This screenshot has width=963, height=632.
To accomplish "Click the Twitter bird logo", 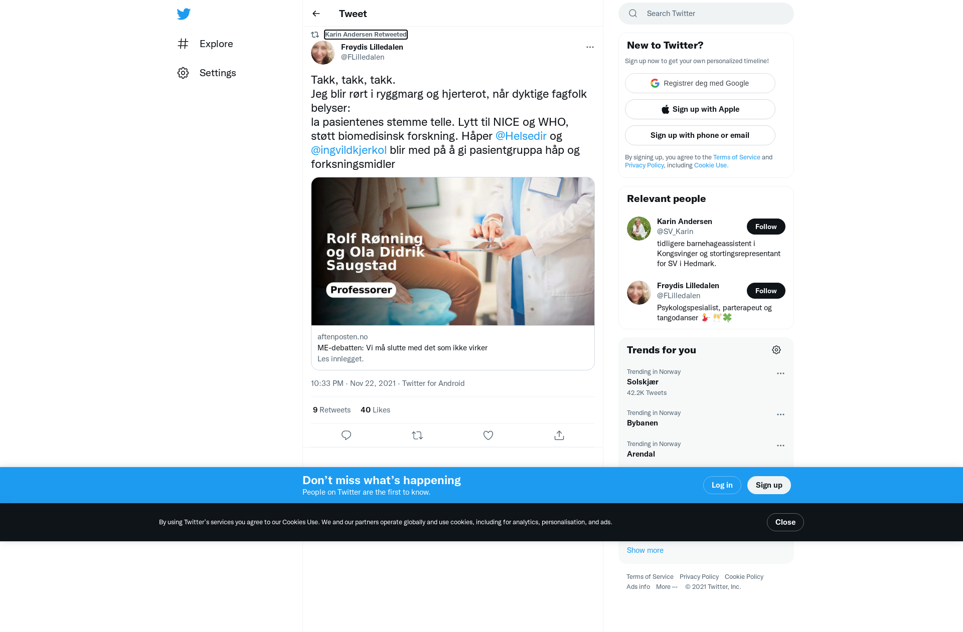I will click(x=184, y=14).
